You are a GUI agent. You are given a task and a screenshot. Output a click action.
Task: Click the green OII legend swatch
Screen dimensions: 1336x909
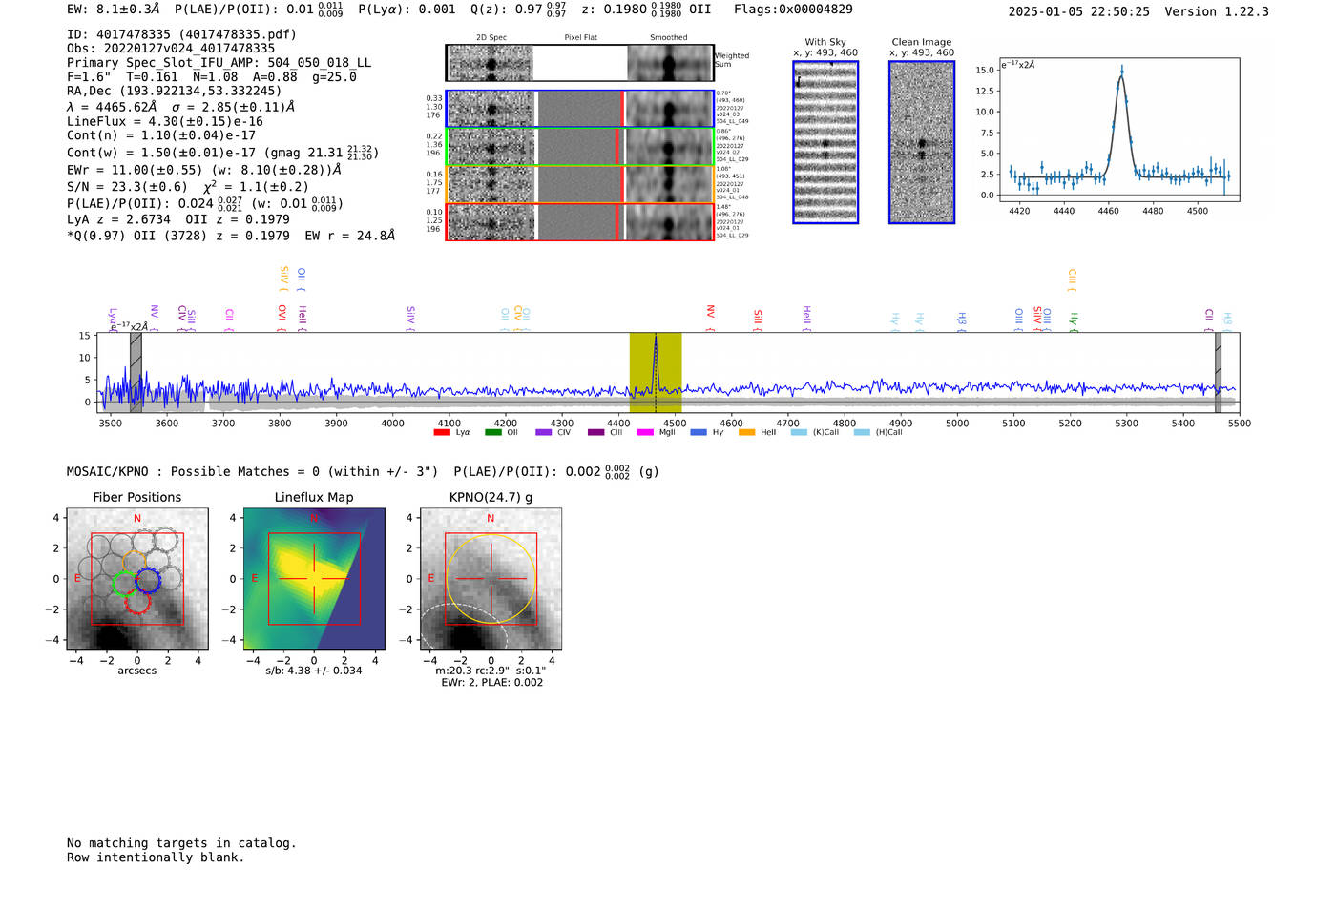[492, 432]
